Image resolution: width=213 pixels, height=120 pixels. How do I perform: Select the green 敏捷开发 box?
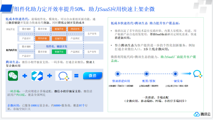click(59, 52)
